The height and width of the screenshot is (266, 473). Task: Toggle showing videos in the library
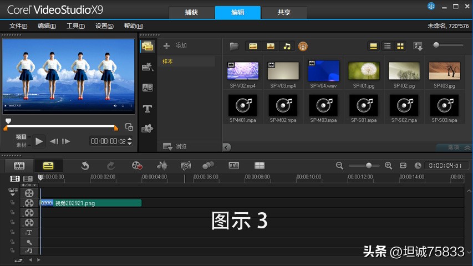tap(252, 46)
